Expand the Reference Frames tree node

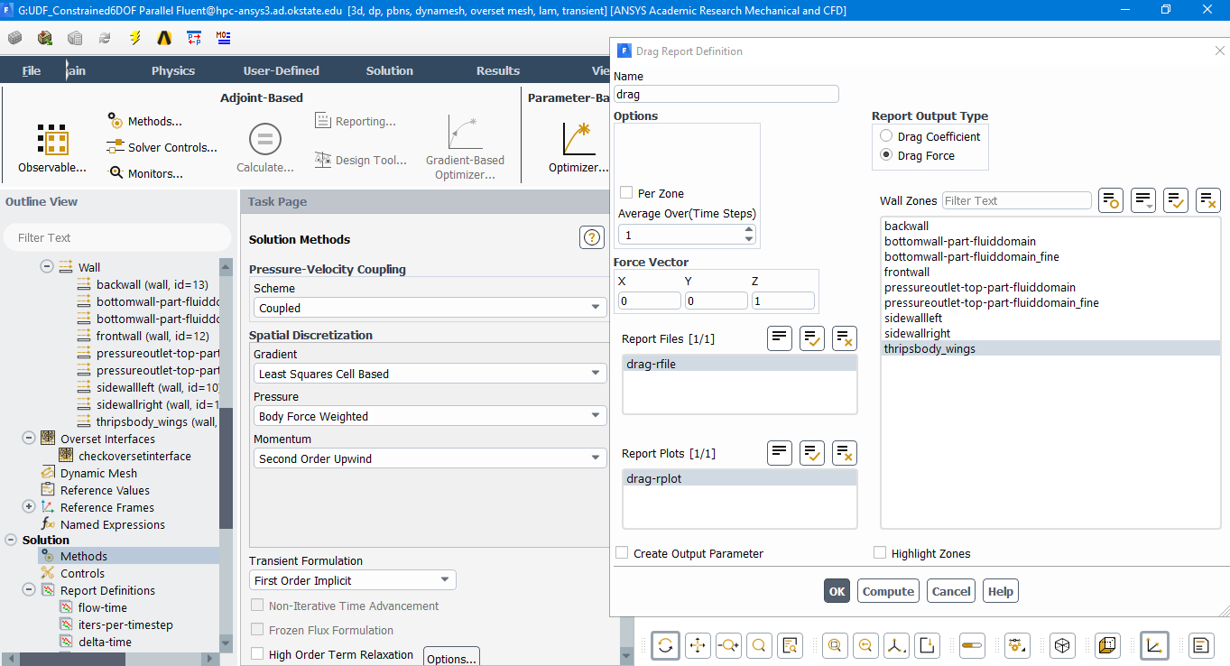coord(29,507)
